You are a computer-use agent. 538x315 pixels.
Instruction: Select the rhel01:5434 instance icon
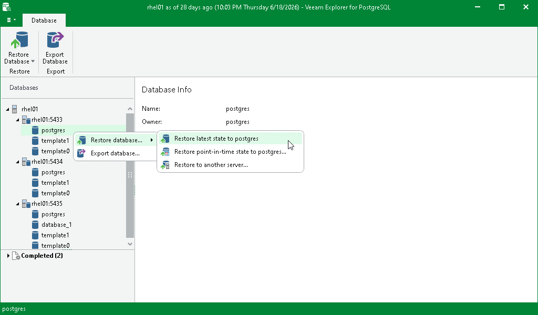click(x=26, y=162)
